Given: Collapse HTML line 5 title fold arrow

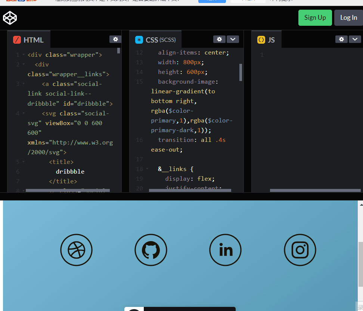Looking at the screenshot, I should [x=24, y=162].
